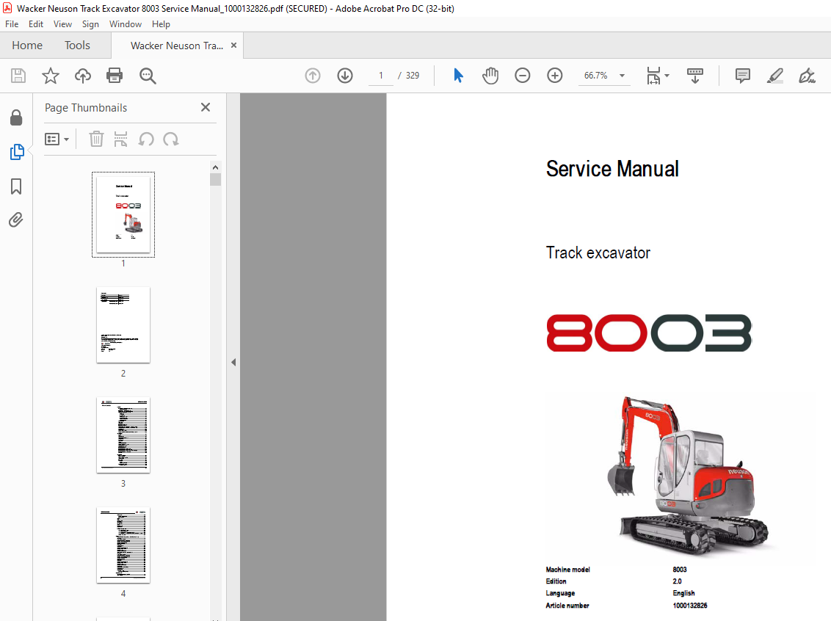Select page 4 thumbnail
The height and width of the screenshot is (621, 831).
123,545
